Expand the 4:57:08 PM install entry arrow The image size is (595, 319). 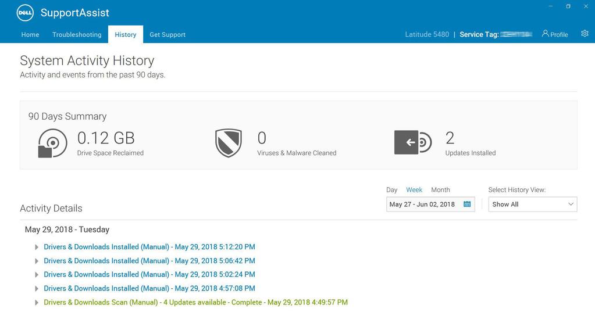(37, 289)
